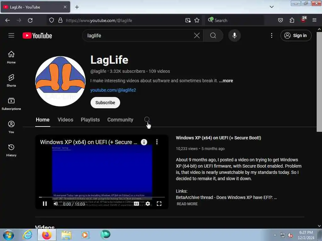Image resolution: width=322 pixels, height=241 pixels.
Task: Focus the Firefox address bar
Action: pos(123,20)
